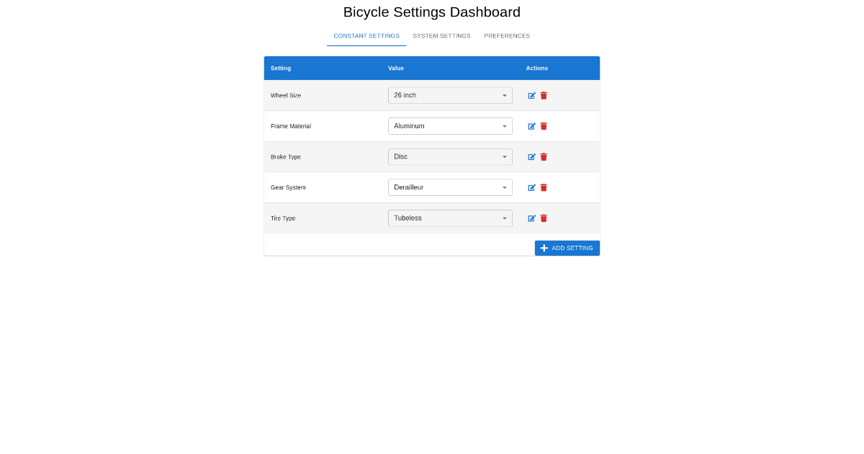Delete the Brake Type row
The image size is (864, 454).
pos(544,156)
